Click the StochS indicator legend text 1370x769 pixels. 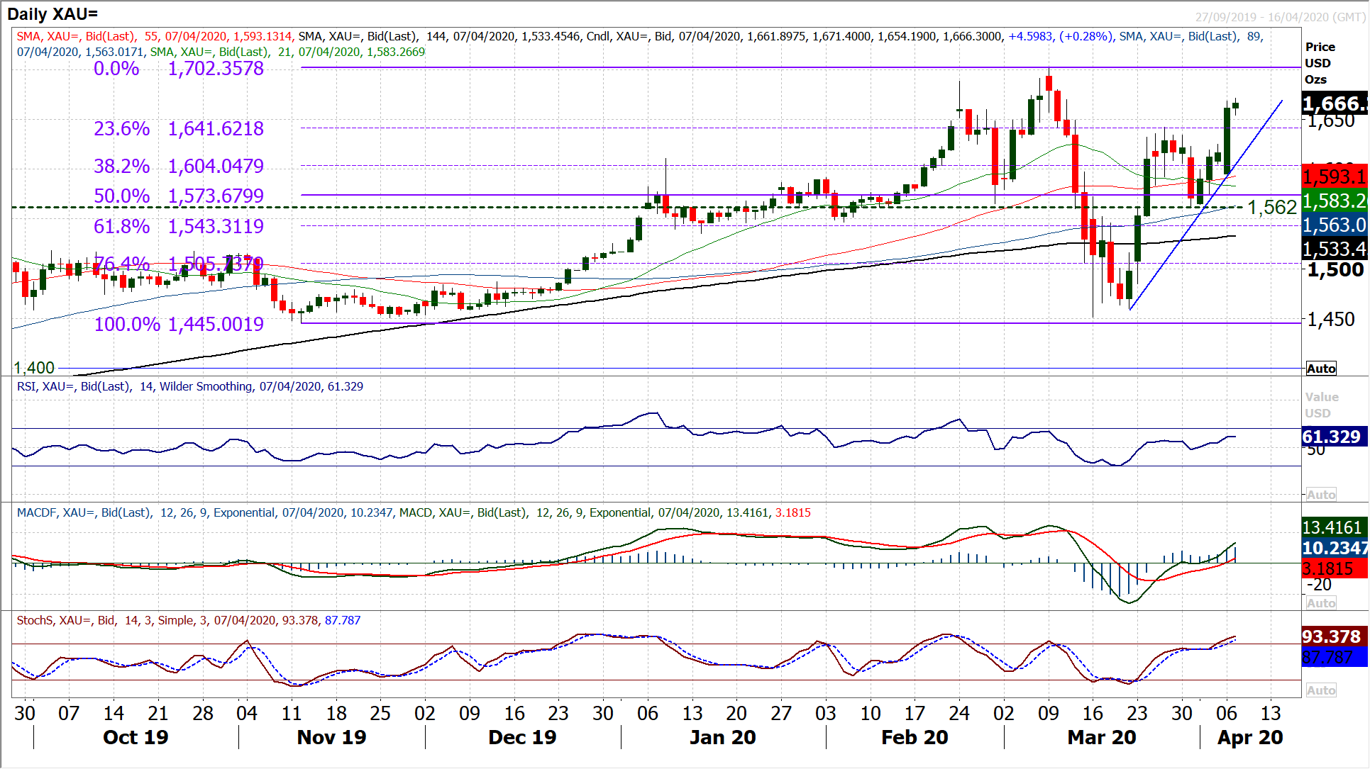pyautogui.click(x=189, y=621)
